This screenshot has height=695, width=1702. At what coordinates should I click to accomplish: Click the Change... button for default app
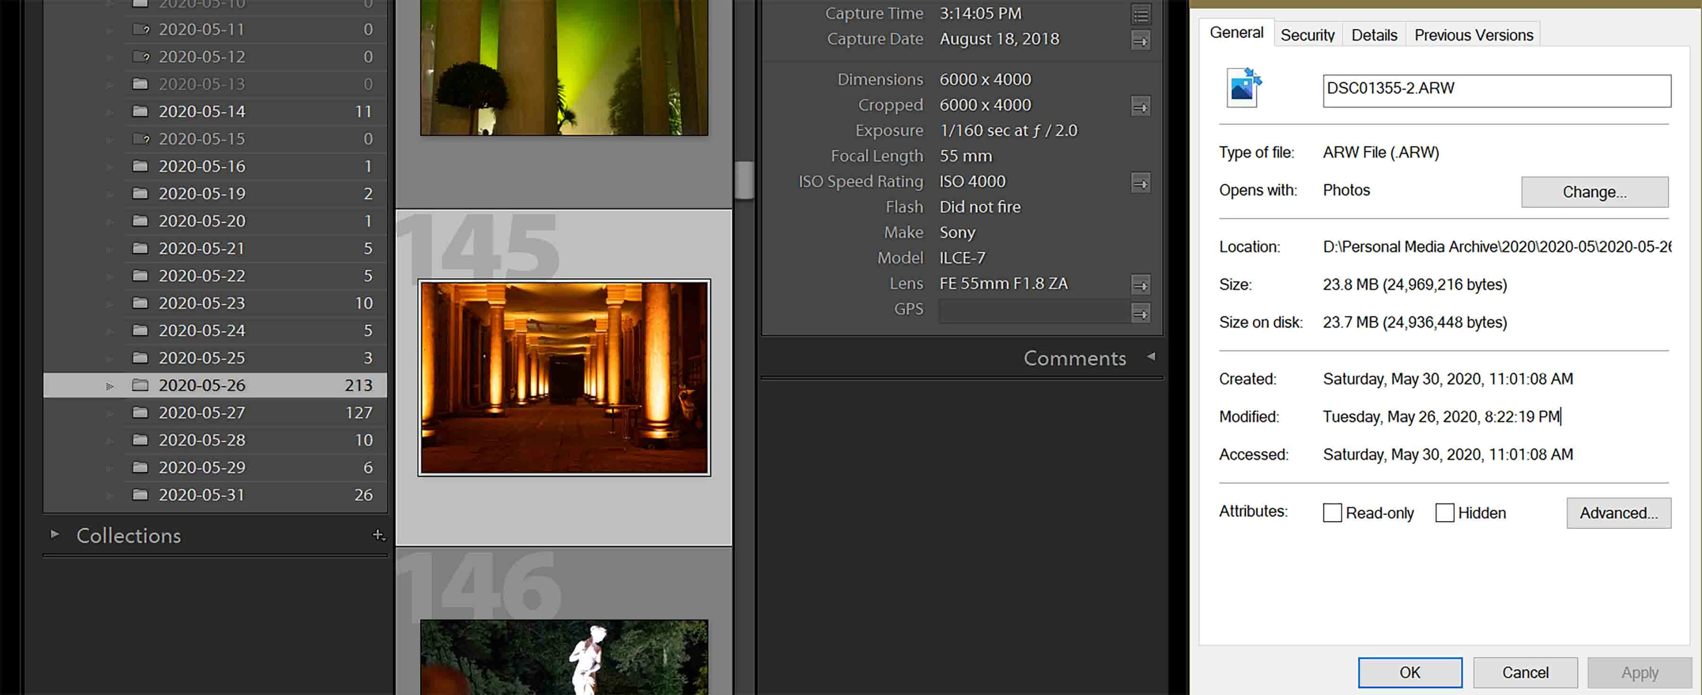[1594, 192]
